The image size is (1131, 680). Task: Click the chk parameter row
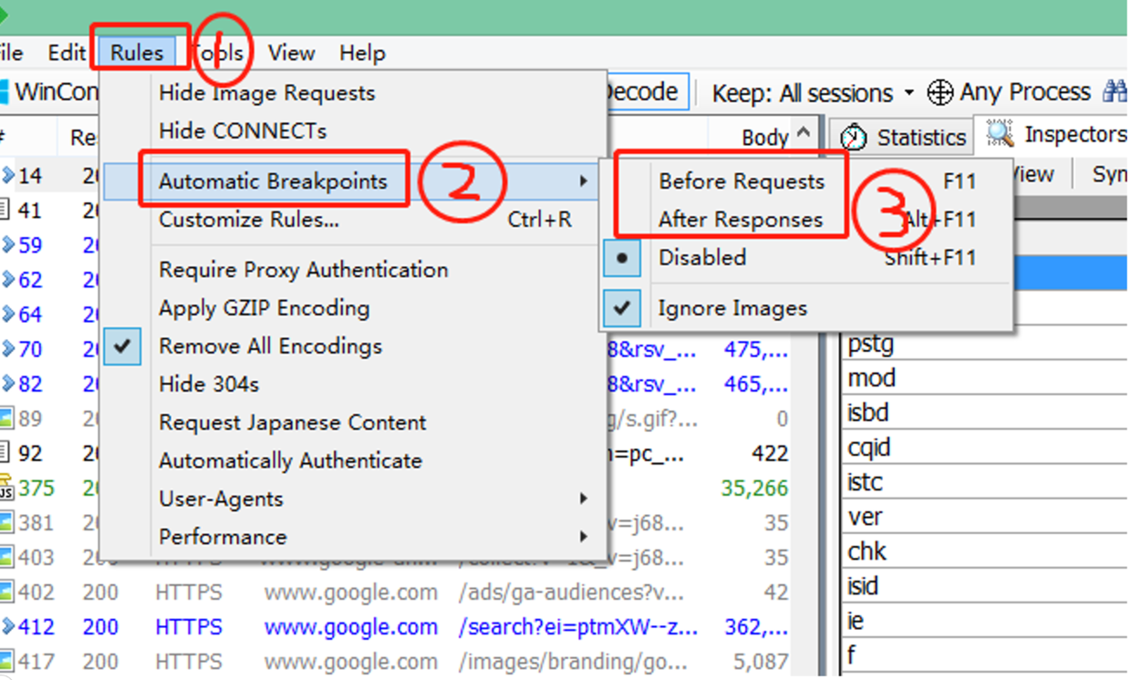[986, 551]
